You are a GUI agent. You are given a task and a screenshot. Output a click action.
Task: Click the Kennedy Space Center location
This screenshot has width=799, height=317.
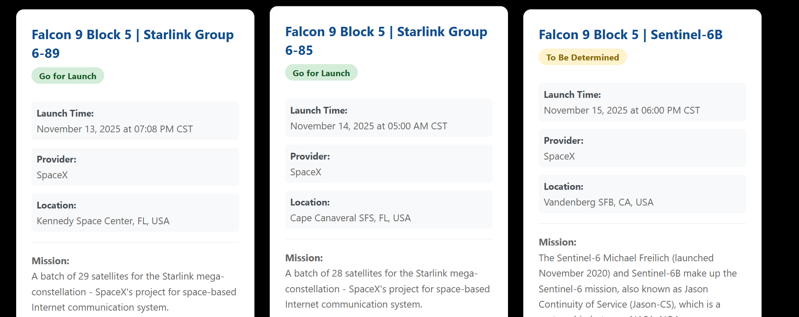[103, 221]
